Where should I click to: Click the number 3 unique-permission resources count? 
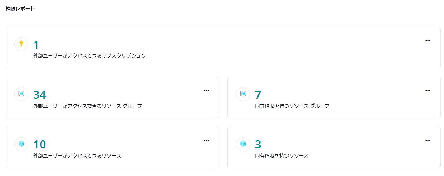pos(258,145)
